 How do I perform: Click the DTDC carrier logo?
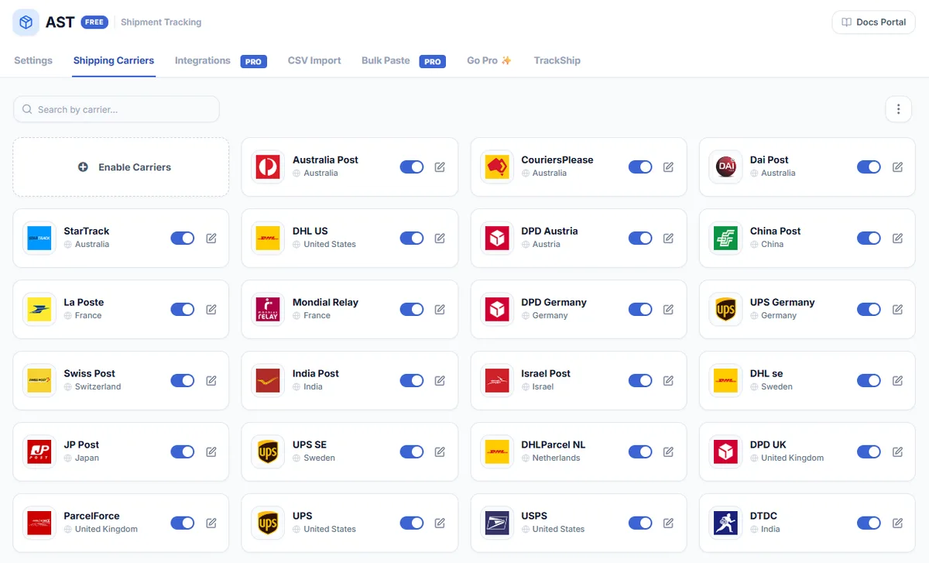pos(725,523)
